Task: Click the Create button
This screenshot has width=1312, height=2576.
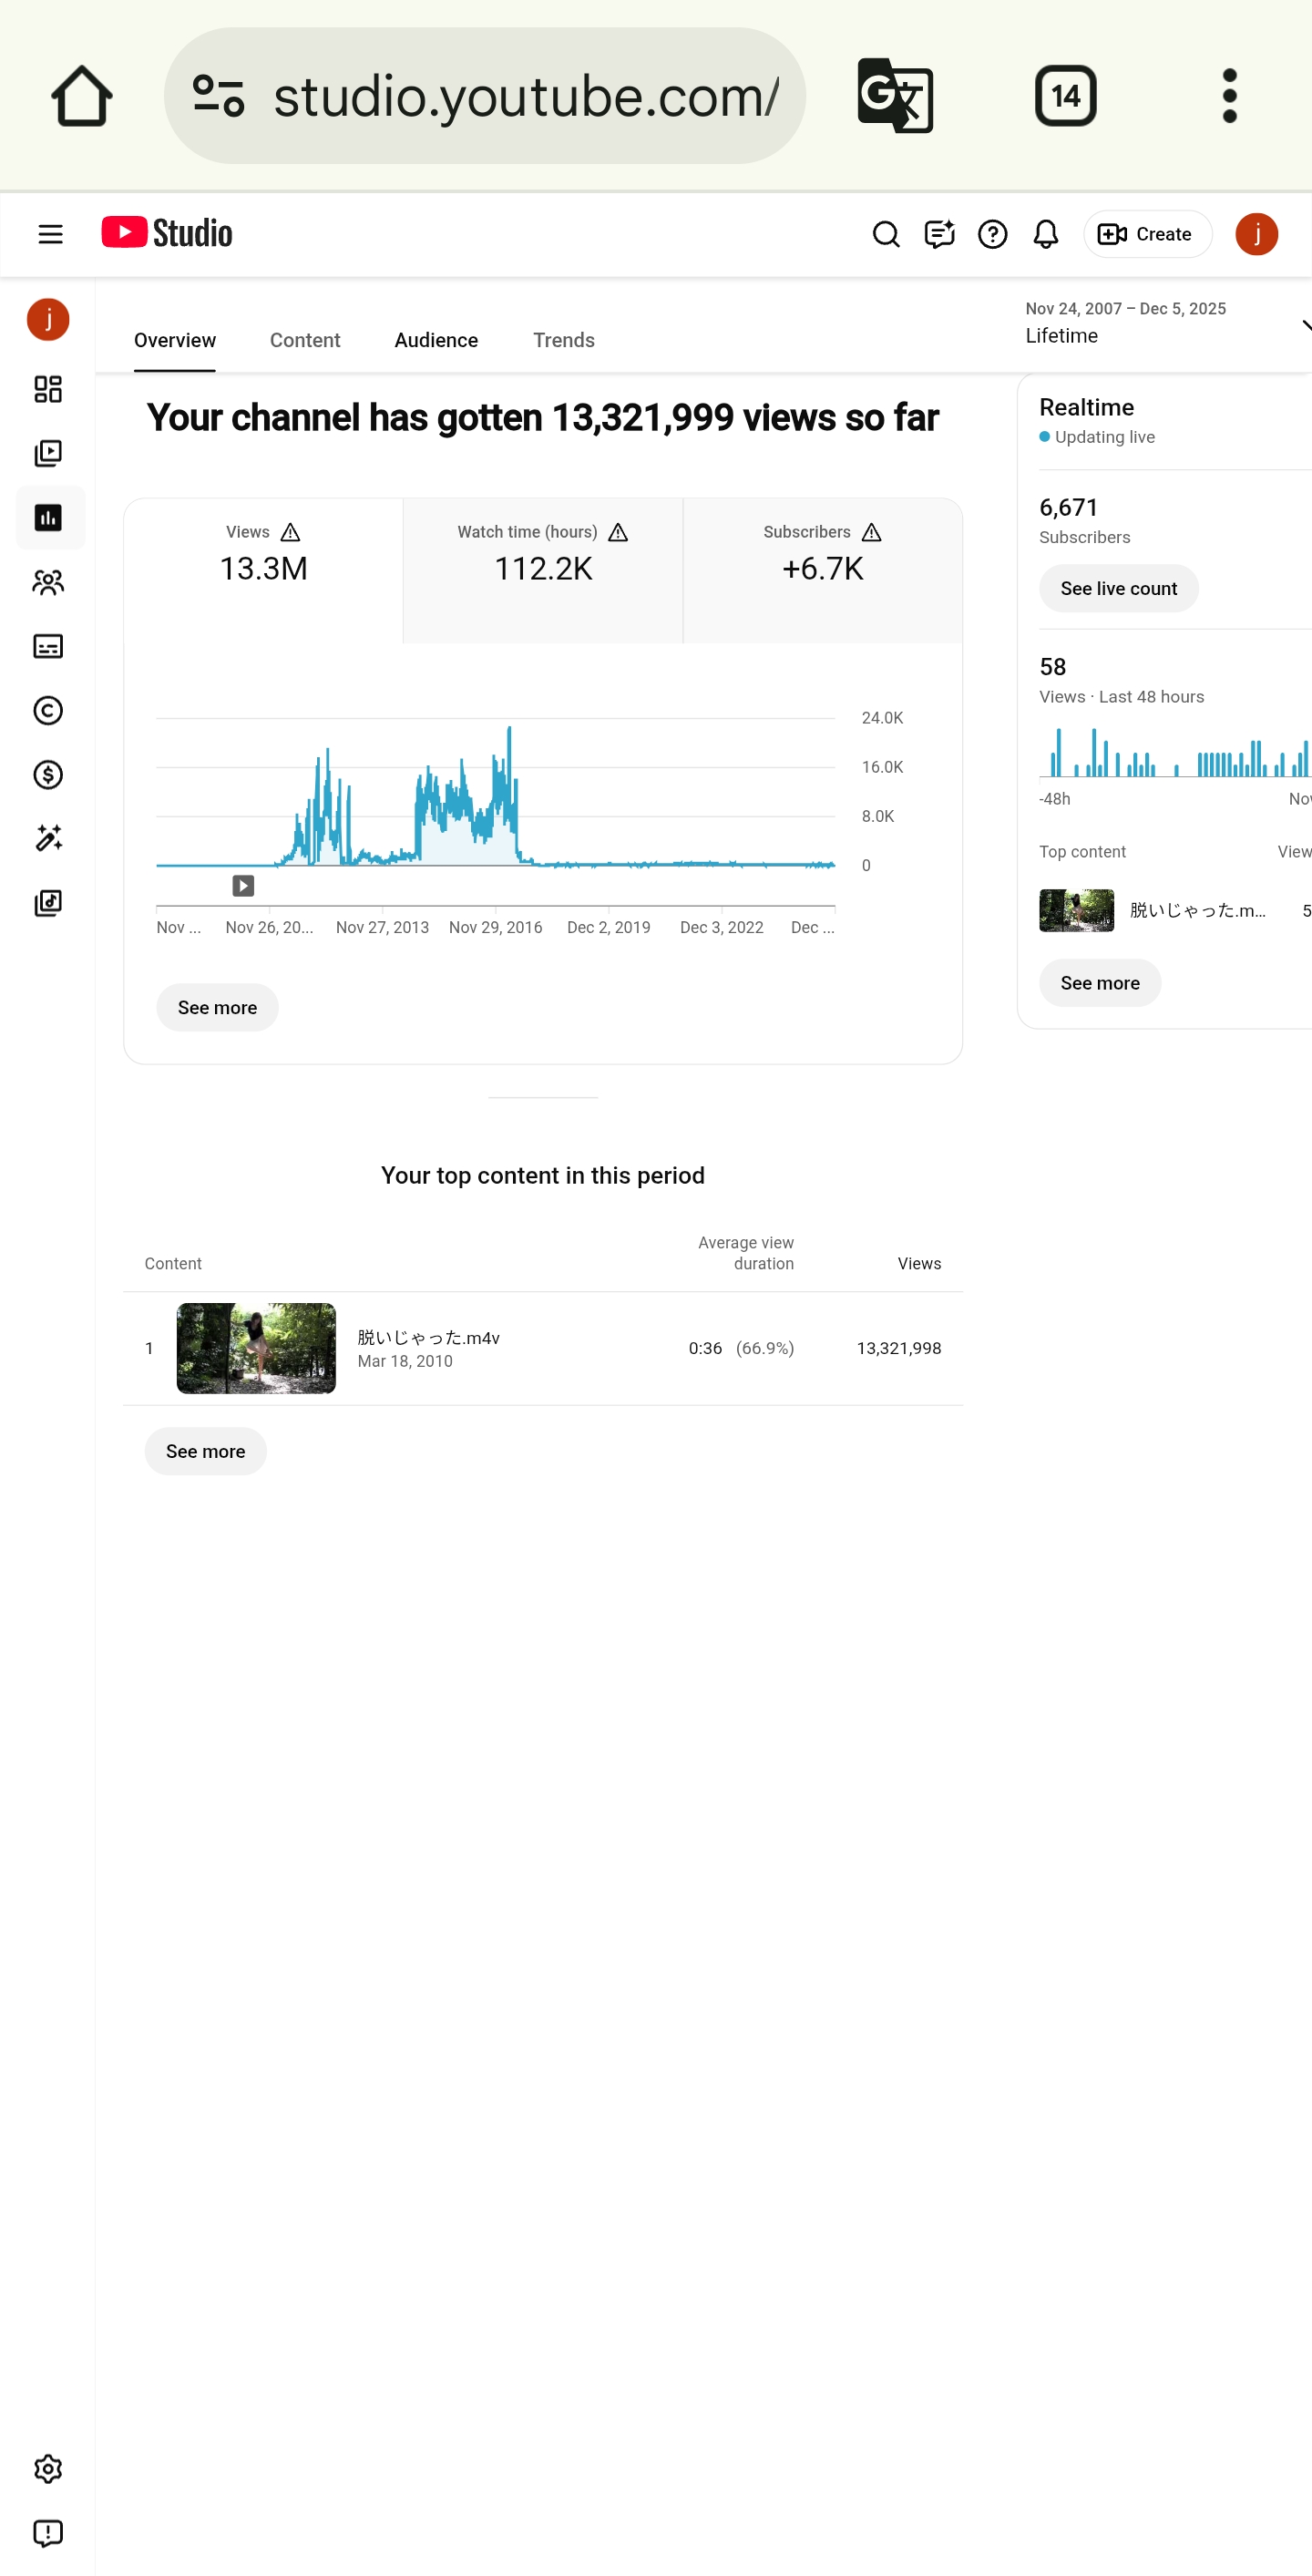Action: 1147,234
